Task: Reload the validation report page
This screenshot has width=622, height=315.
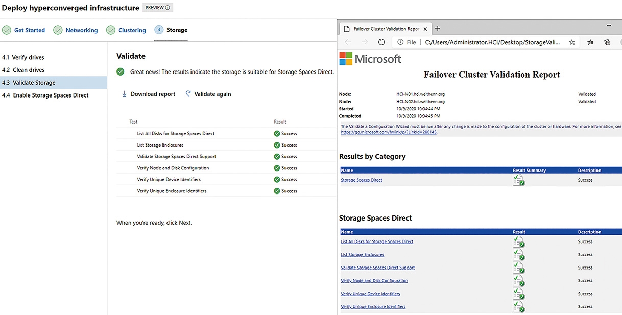Action: click(x=381, y=42)
